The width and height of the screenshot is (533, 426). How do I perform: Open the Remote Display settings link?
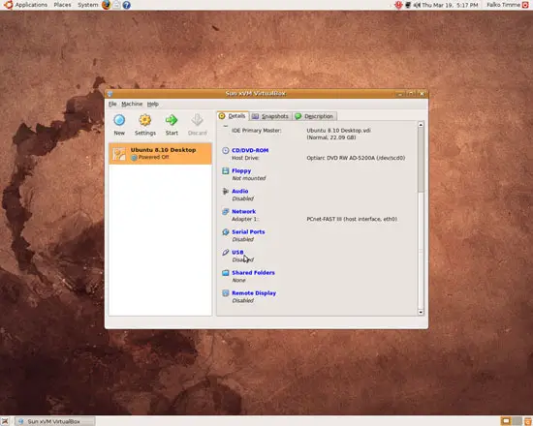click(254, 293)
